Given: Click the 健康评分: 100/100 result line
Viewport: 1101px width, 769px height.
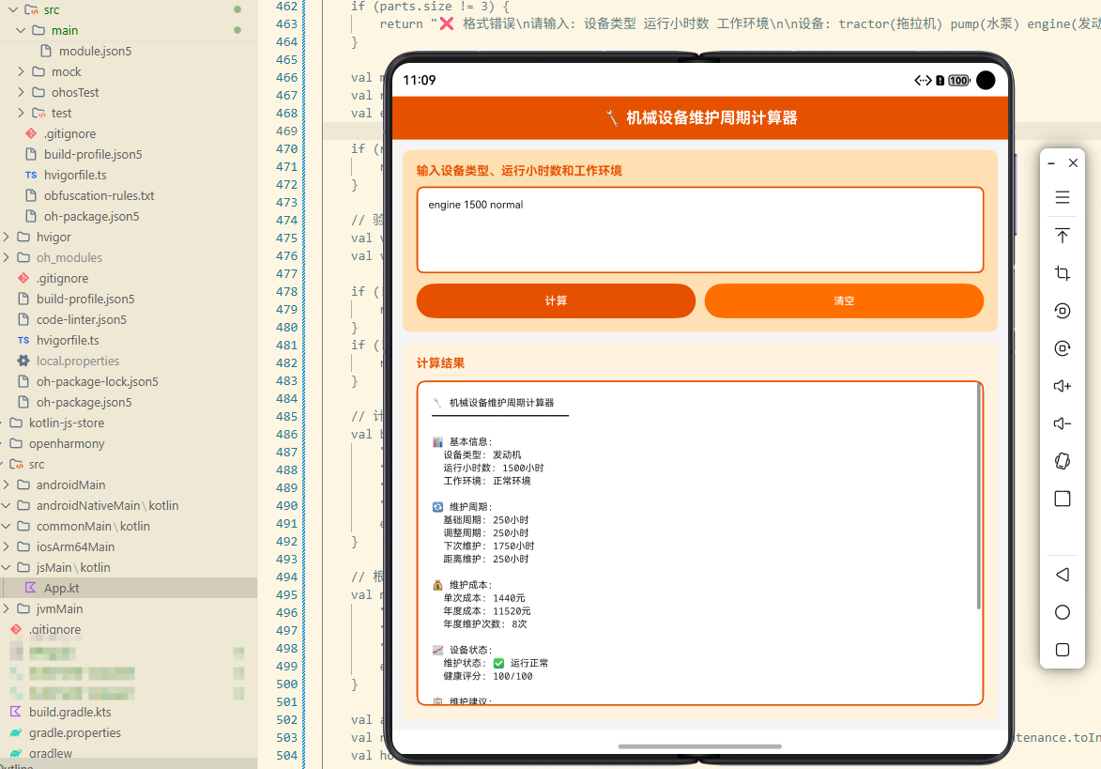Looking at the screenshot, I should coord(488,676).
